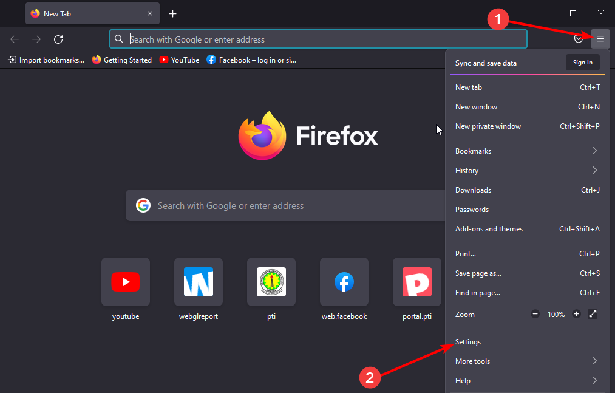Image resolution: width=615 pixels, height=393 pixels.
Task: Open a New private window from the menu
Action: [x=488, y=126]
